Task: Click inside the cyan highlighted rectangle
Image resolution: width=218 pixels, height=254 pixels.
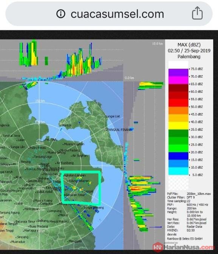Action: click(x=81, y=188)
